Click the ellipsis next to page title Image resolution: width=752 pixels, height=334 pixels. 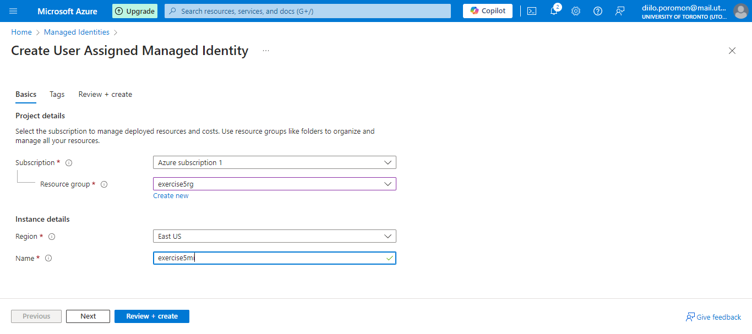tap(265, 50)
